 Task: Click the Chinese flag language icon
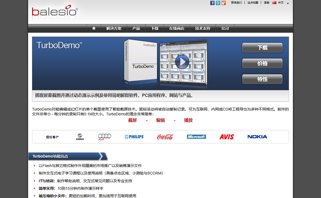point(274,3)
